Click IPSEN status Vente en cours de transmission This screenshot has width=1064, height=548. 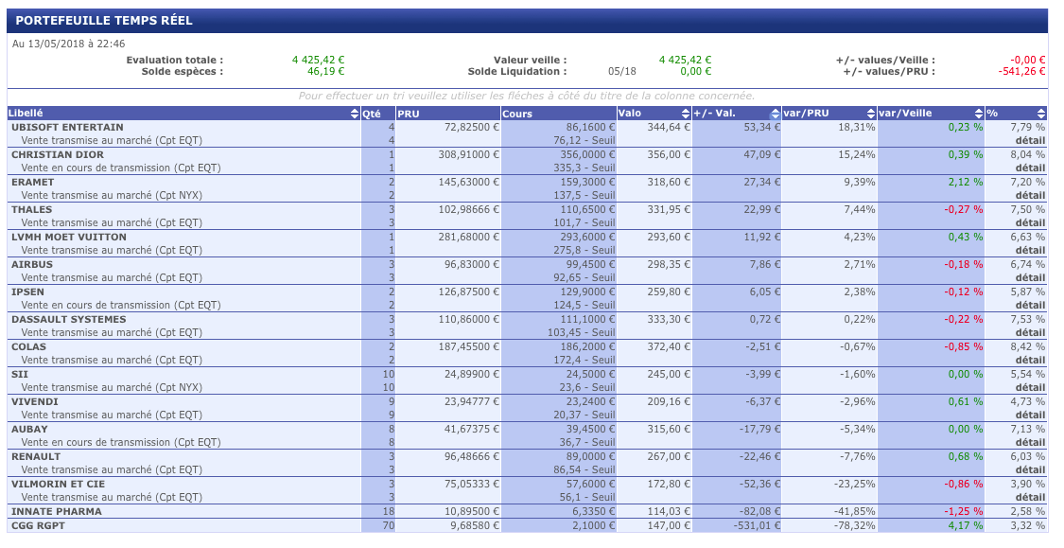tap(121, 306)
